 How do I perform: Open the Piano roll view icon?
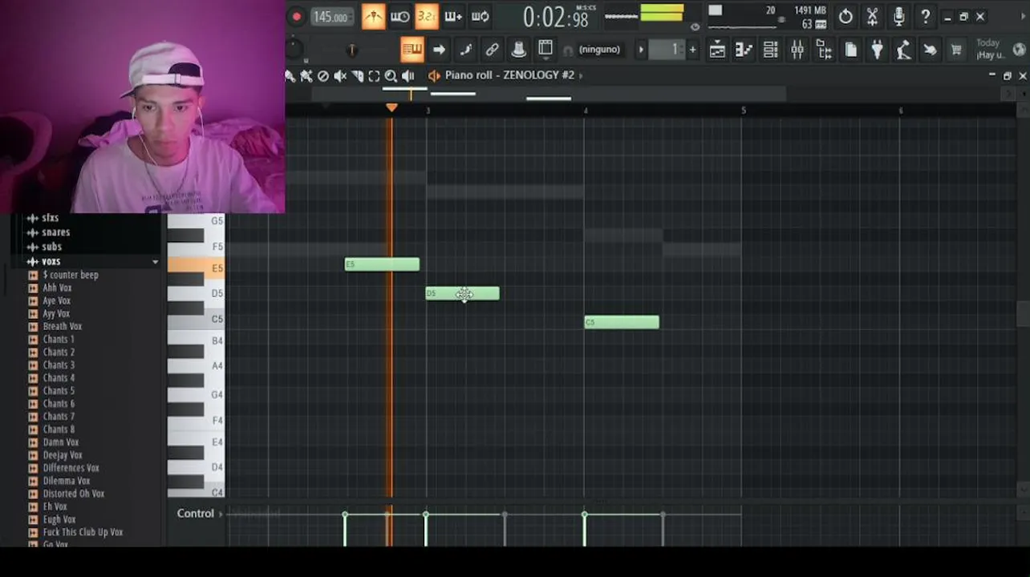(x=744, y=50)
